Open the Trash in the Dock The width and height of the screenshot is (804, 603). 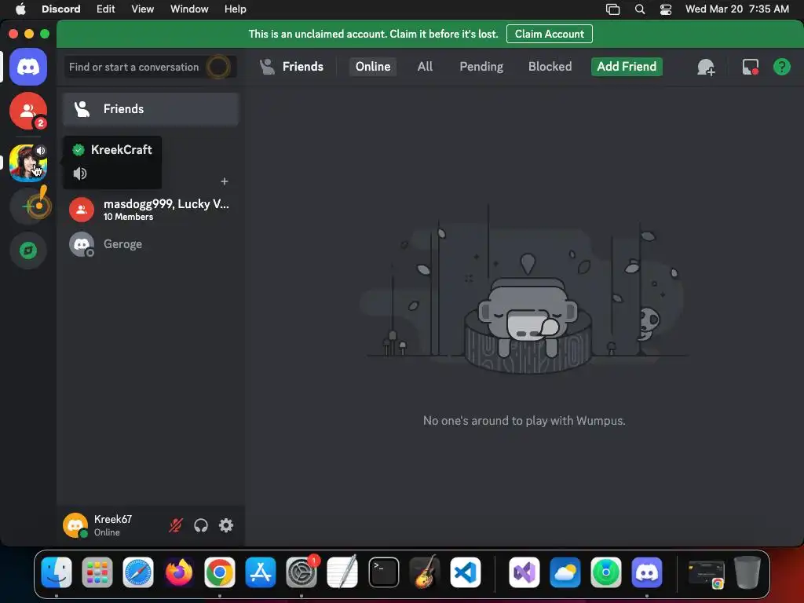[x=747, y=572]
